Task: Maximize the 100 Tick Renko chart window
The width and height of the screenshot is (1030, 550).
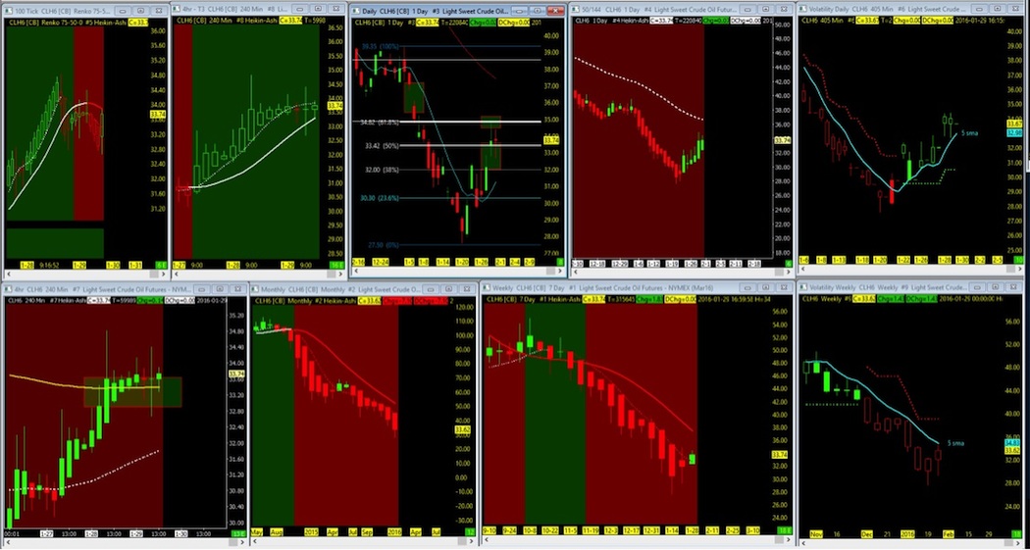Action: pos(142,11)
